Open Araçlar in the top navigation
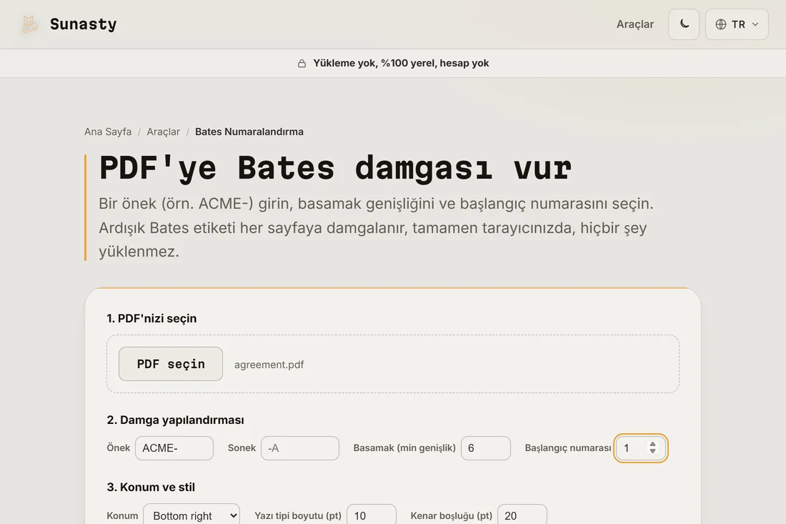Screen dimensions: 786x524 [635, 24]
